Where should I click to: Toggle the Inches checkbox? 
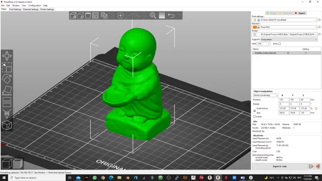pyautogui.click(x=254, y=116)
